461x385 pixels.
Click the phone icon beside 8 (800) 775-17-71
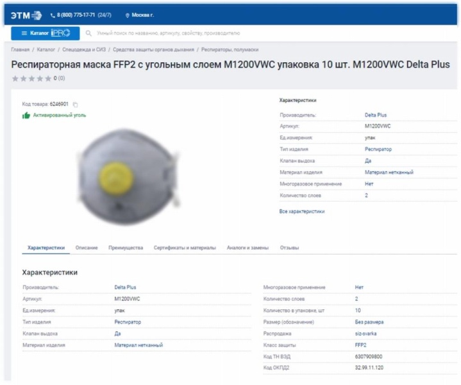pos(53,15)
